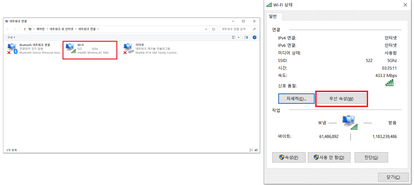The height and width of the screenshot is (185, 414).
Task: Click the 네트워크 연결 검색 search field
Action: click(237, 29)
